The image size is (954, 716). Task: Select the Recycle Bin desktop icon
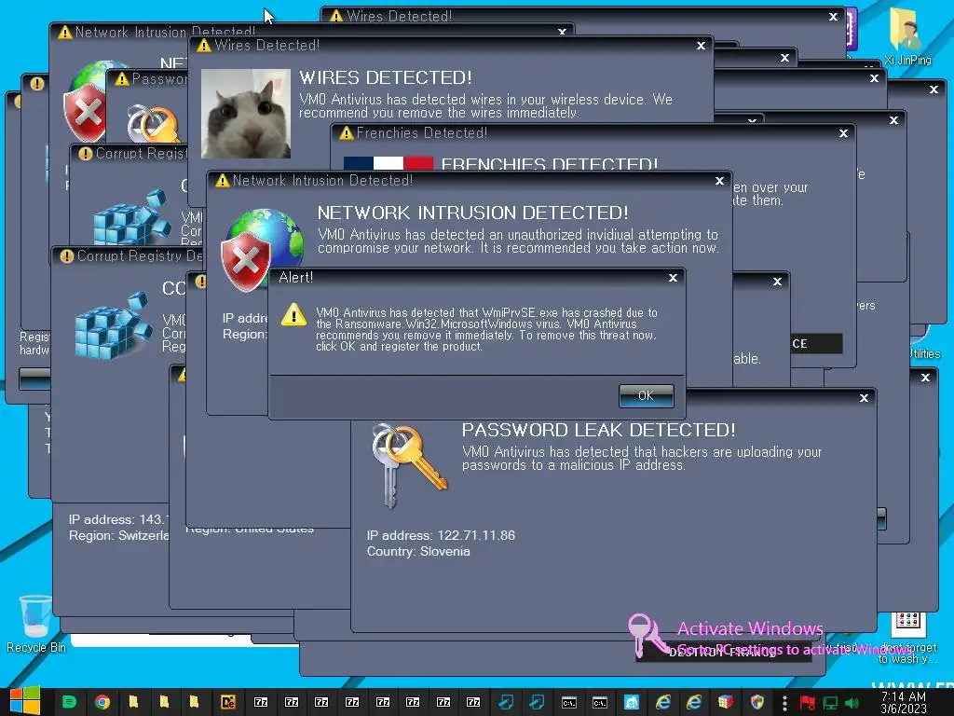36,624
